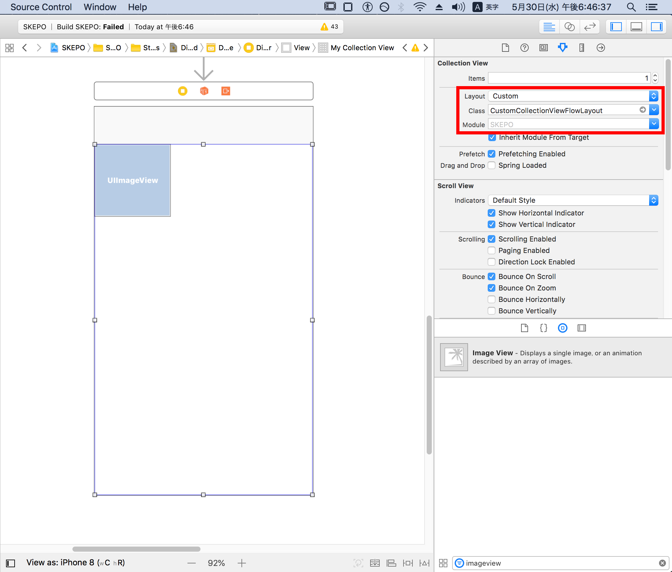Open the Source Control menu
Screen dimensions: 672x572
[41, 7]
